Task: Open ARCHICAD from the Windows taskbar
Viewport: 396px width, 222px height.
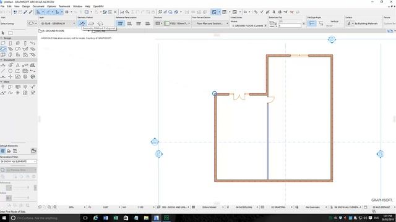Action: tap(157, 218)
